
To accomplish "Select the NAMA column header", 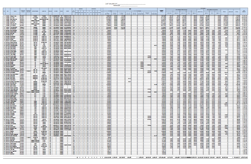I will [x=15, y=11].
